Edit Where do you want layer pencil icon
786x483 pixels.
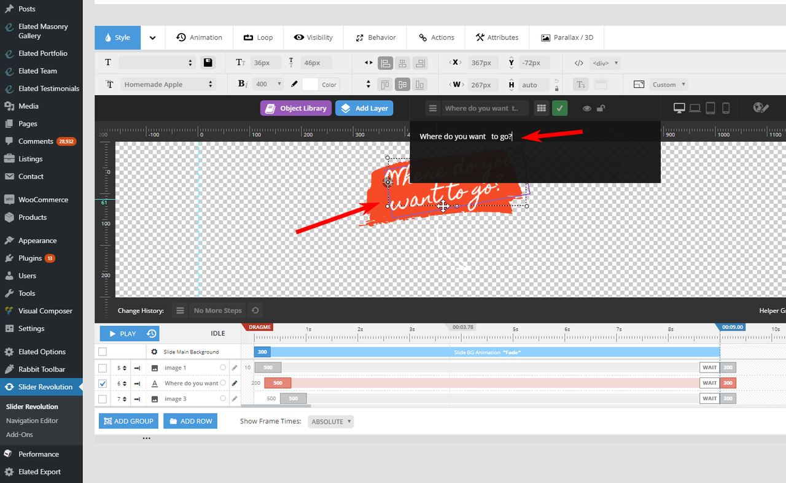pyautogui.click(x=234, y=383)
